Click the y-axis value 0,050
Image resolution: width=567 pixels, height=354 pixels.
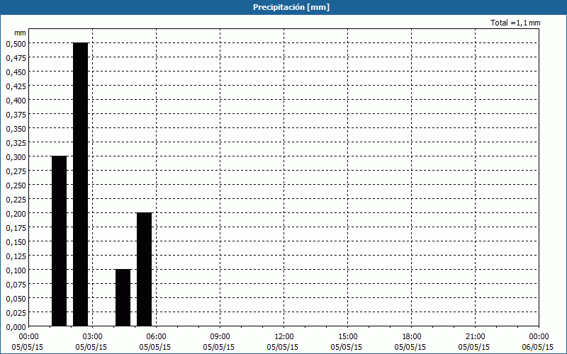pyautogui.click(x=16, y=299)
